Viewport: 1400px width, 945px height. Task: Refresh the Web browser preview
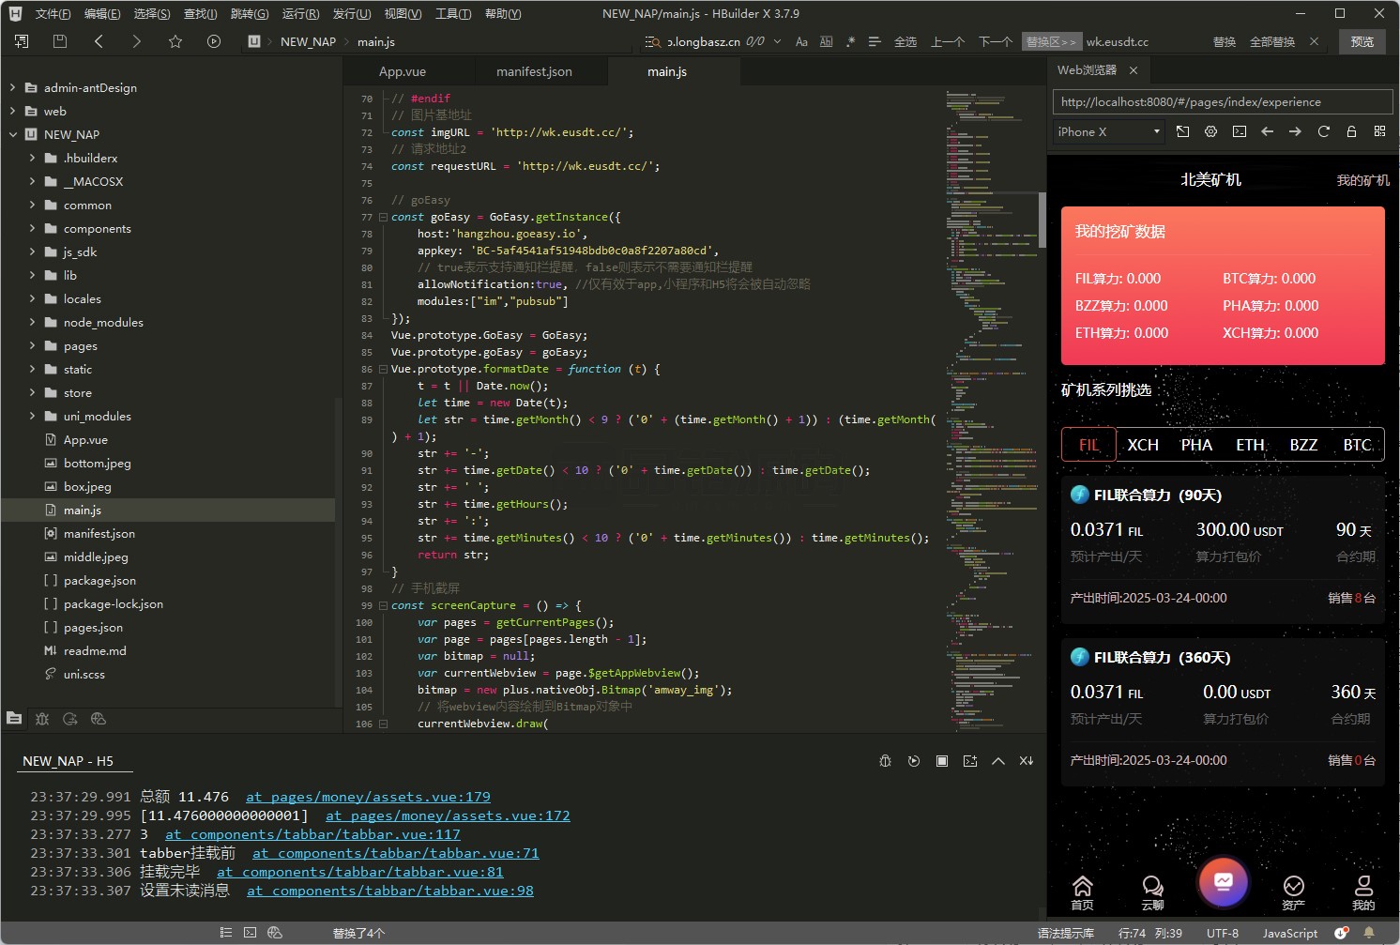click(x=1323, y=131)
